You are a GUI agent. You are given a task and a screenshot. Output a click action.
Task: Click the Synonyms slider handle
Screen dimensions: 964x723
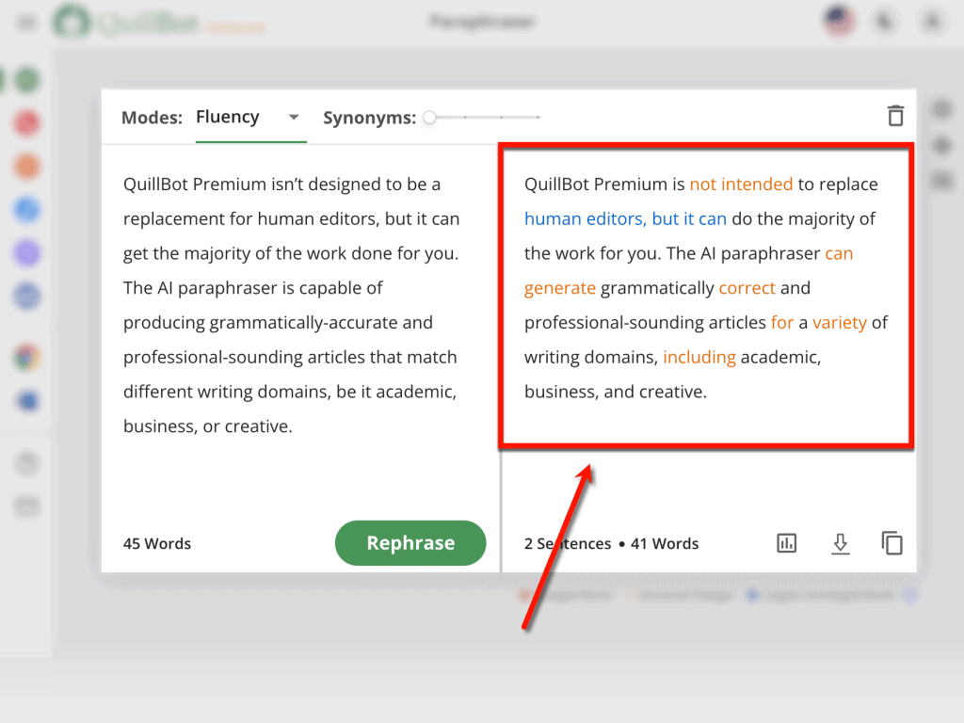tap(430, 118)
